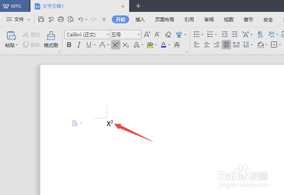The height and width of the screenshot is (195, 284).
Task: Open the customize quick access toolbar dropdown
Action: 104,19
